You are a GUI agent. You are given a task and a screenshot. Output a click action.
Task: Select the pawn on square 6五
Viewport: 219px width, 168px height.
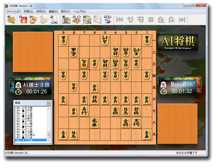tap(95, 88)
